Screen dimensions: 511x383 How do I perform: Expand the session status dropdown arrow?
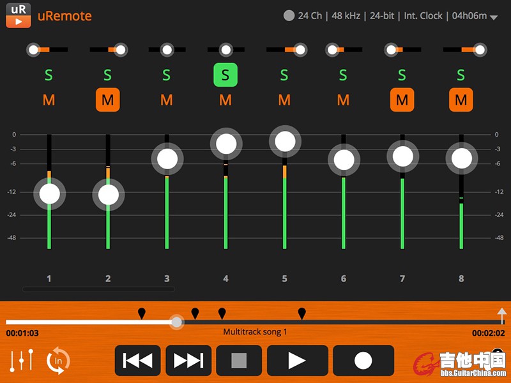[x=494, y=18]
